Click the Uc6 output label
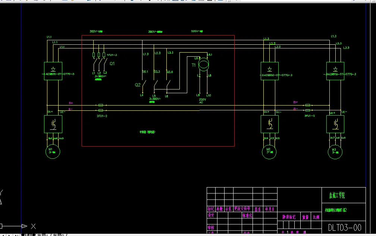The height and width of the screenshot is (236, 376). pos(278,138)
